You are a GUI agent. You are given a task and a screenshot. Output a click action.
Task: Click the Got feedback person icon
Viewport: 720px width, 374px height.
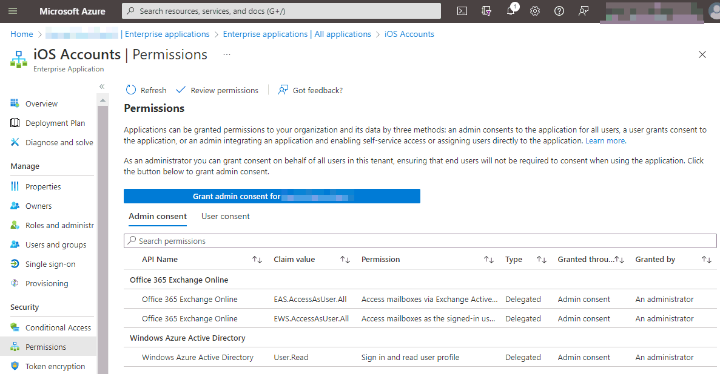[x=283, y=90]
